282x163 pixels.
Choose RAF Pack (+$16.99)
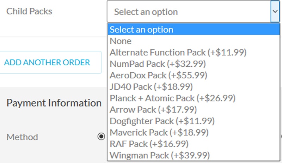click(149, 144)
